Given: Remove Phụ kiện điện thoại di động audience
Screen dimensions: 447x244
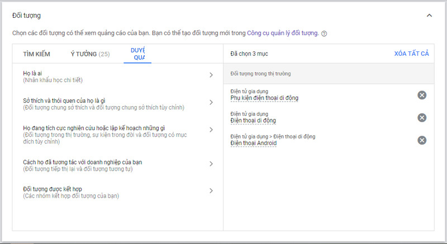Looking at the screenshot, I should 422,95.
